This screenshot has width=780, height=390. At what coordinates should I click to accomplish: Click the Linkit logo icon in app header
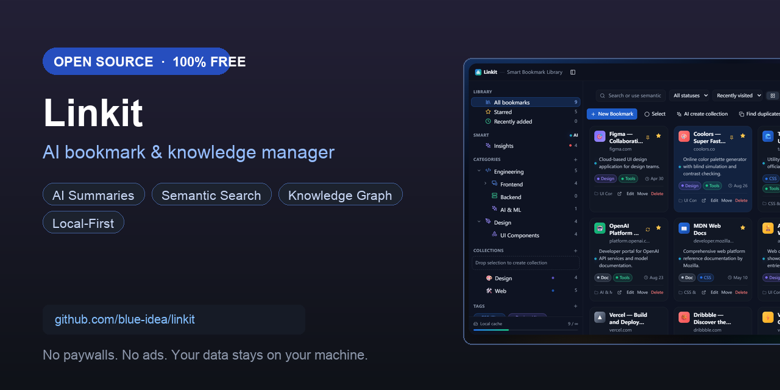(x=478, y=72)
